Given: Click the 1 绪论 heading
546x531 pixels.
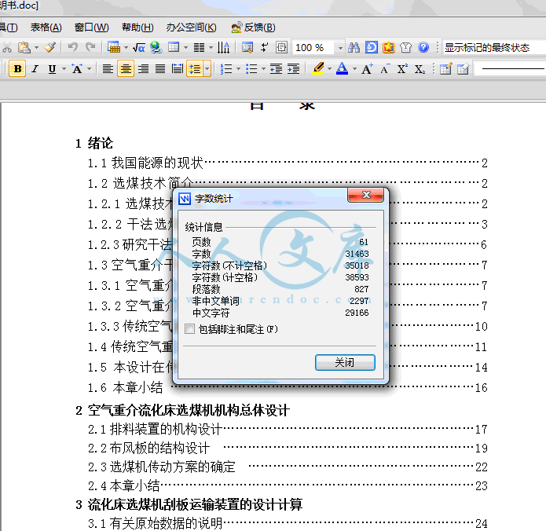Looking at the screenshot, I should [94, 143].
